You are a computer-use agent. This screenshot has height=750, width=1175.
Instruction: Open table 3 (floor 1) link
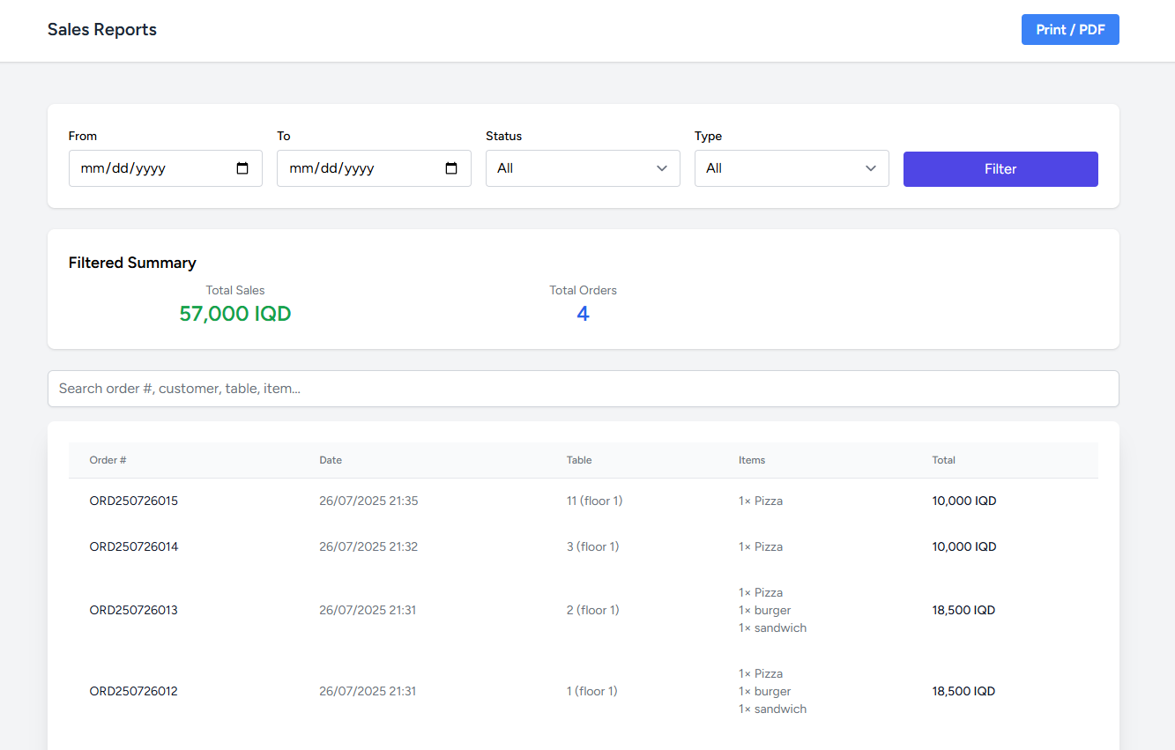(592, 546)
